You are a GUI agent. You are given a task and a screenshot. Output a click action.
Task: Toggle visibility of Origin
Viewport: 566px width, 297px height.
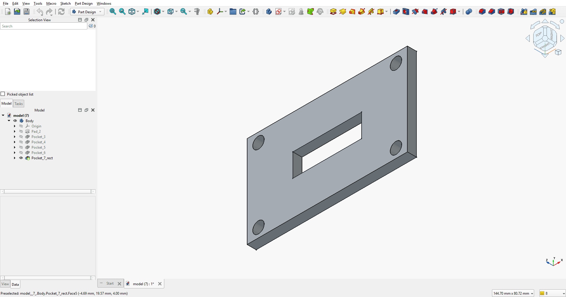click(21, 126)
